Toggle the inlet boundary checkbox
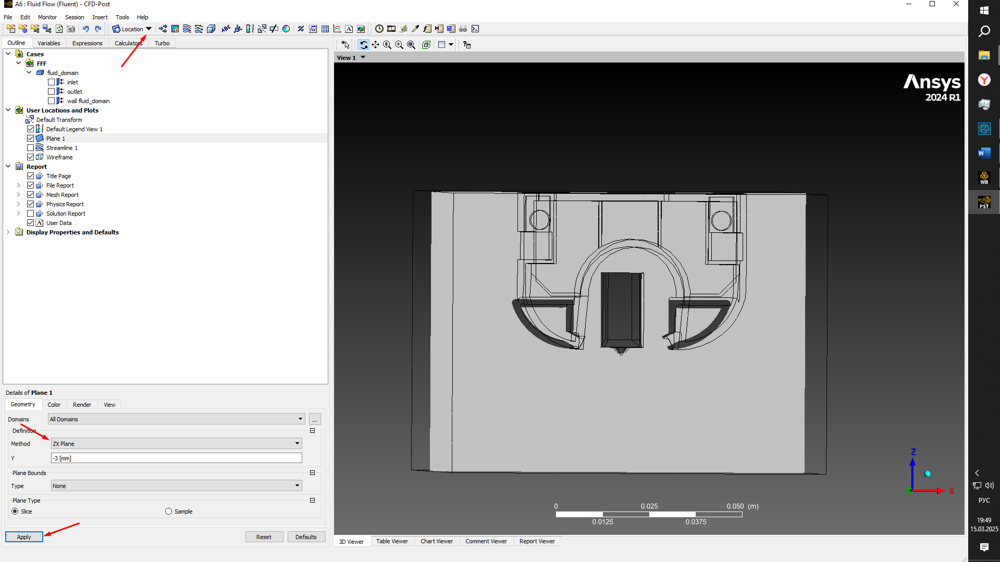Viewport: 1000px width, 562px height. point(51,82)
